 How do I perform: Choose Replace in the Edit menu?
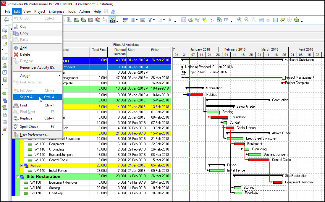pyautogui.click(x=37, y=118)
